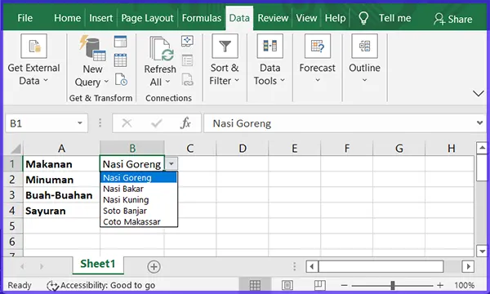Click From Table icon in Get & Transform

pos(120,60)
